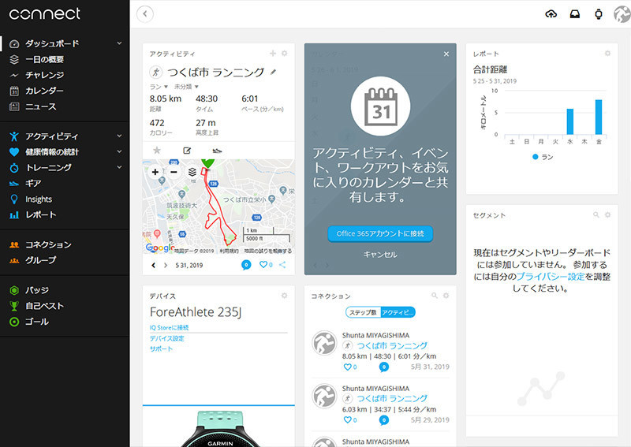Click the プライバシー設定 link in the segment card
This screenshot has height=447, width=631.
[550, 277]
